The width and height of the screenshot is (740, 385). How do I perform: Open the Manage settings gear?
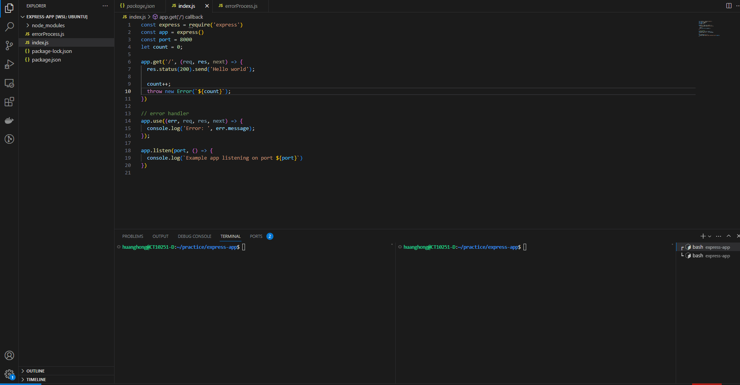point(9,374)
